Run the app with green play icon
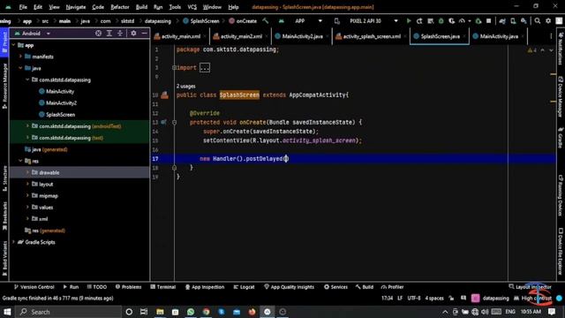Viewport: 565px width, 318px height. (x=409, y=21)
